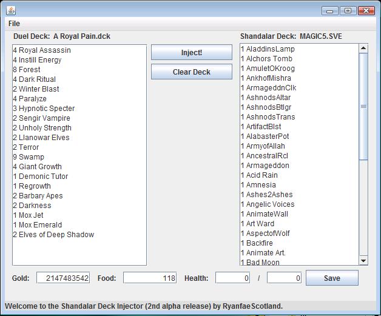Select '4 Dark Ritual' row
381x316 pixels.
click(x=79, y=79)
